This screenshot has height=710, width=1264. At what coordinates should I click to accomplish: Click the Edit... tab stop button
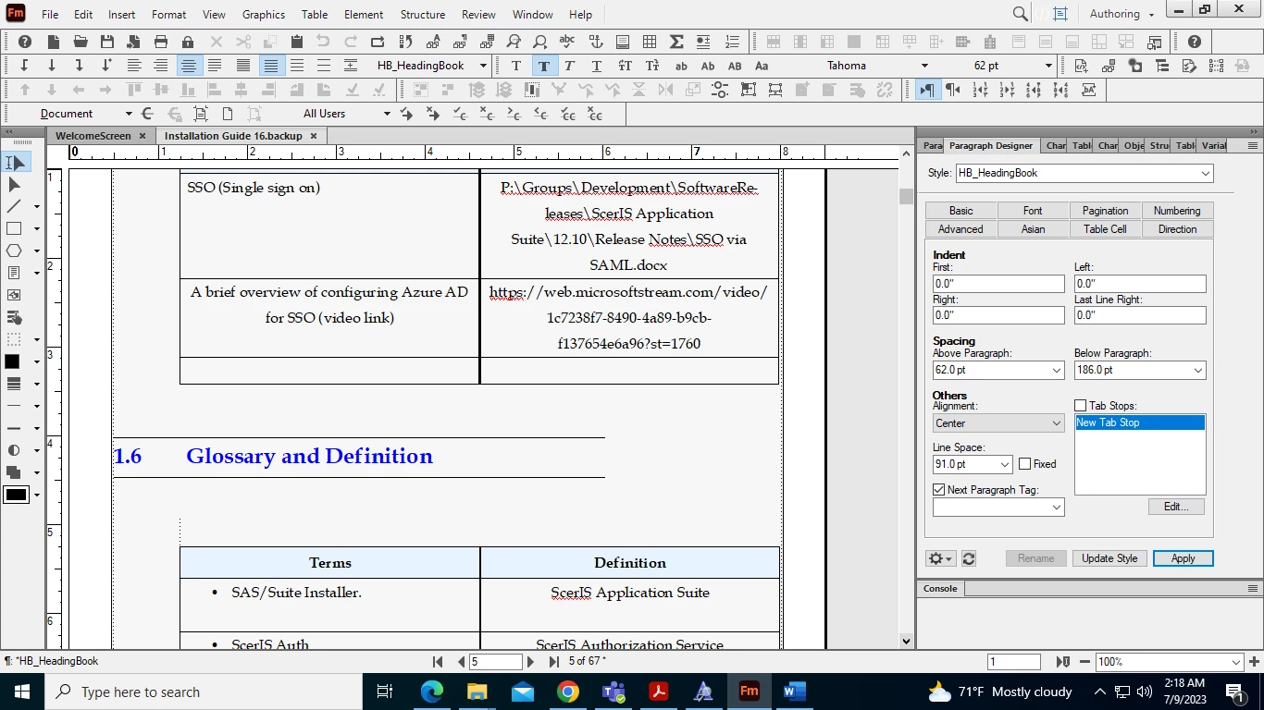point(1176,507)
